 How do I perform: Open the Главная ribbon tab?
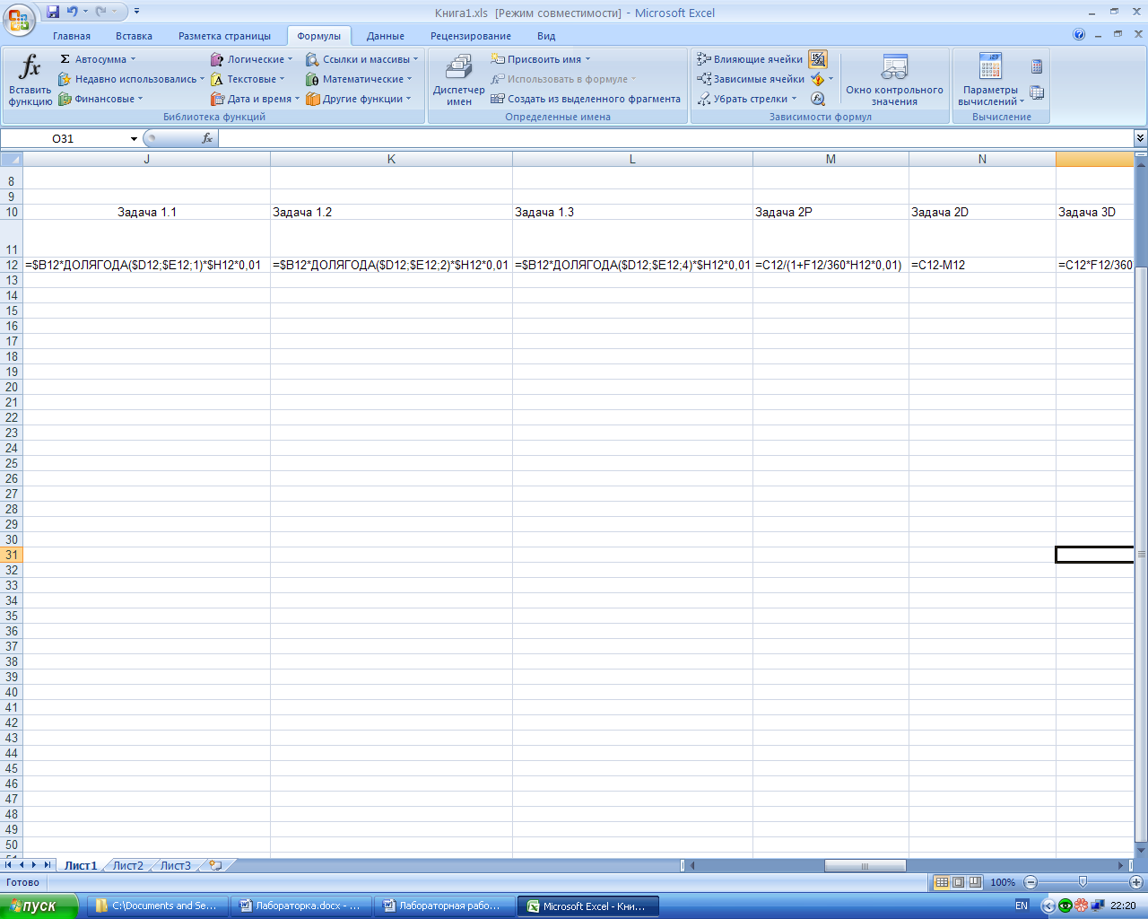(72, 36)
